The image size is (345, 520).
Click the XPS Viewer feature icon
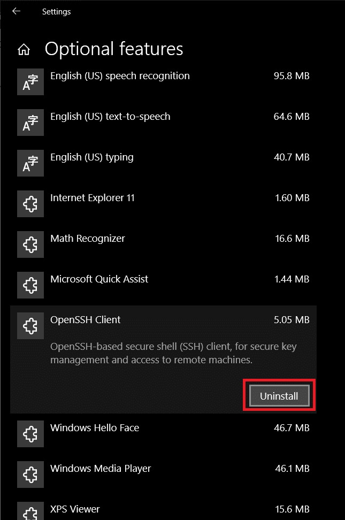click(x=30, y=511)
